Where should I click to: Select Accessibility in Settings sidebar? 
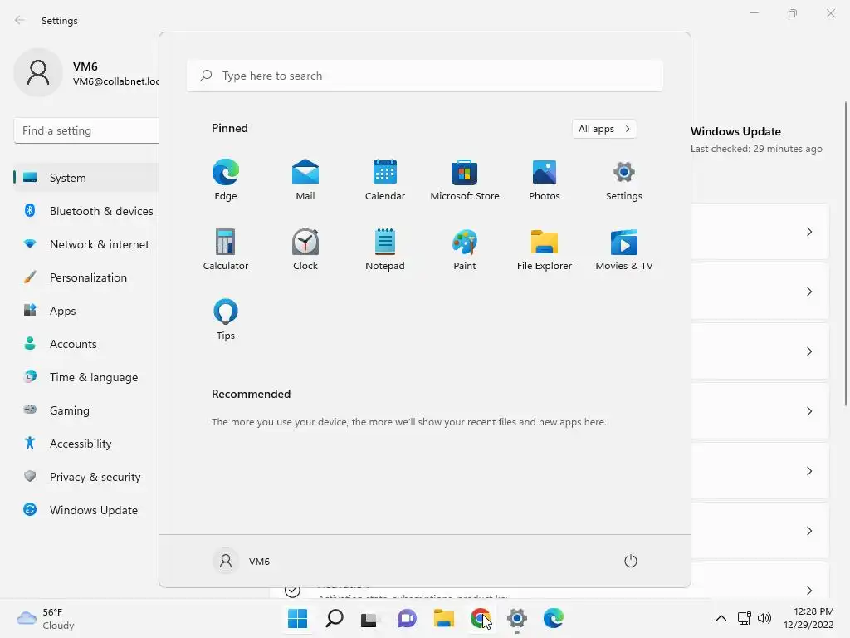(x=86, y=444)
